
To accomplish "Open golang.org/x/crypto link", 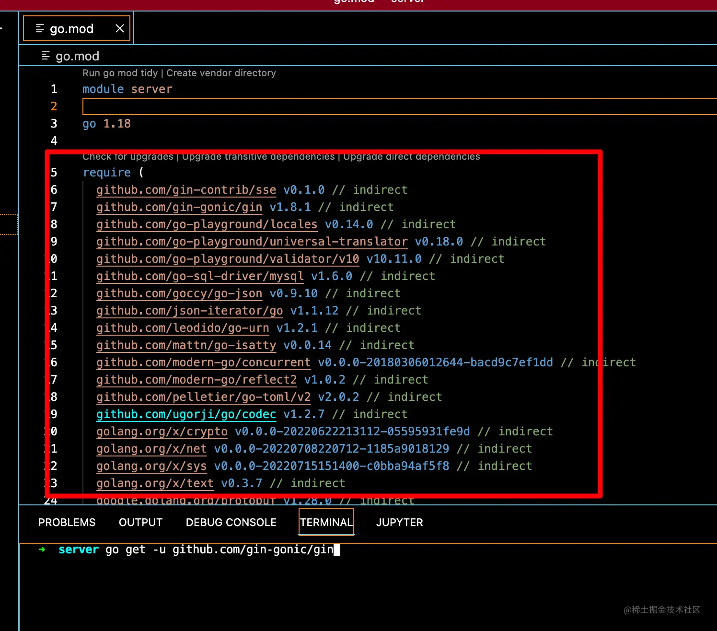I will (x=162, y=432).
